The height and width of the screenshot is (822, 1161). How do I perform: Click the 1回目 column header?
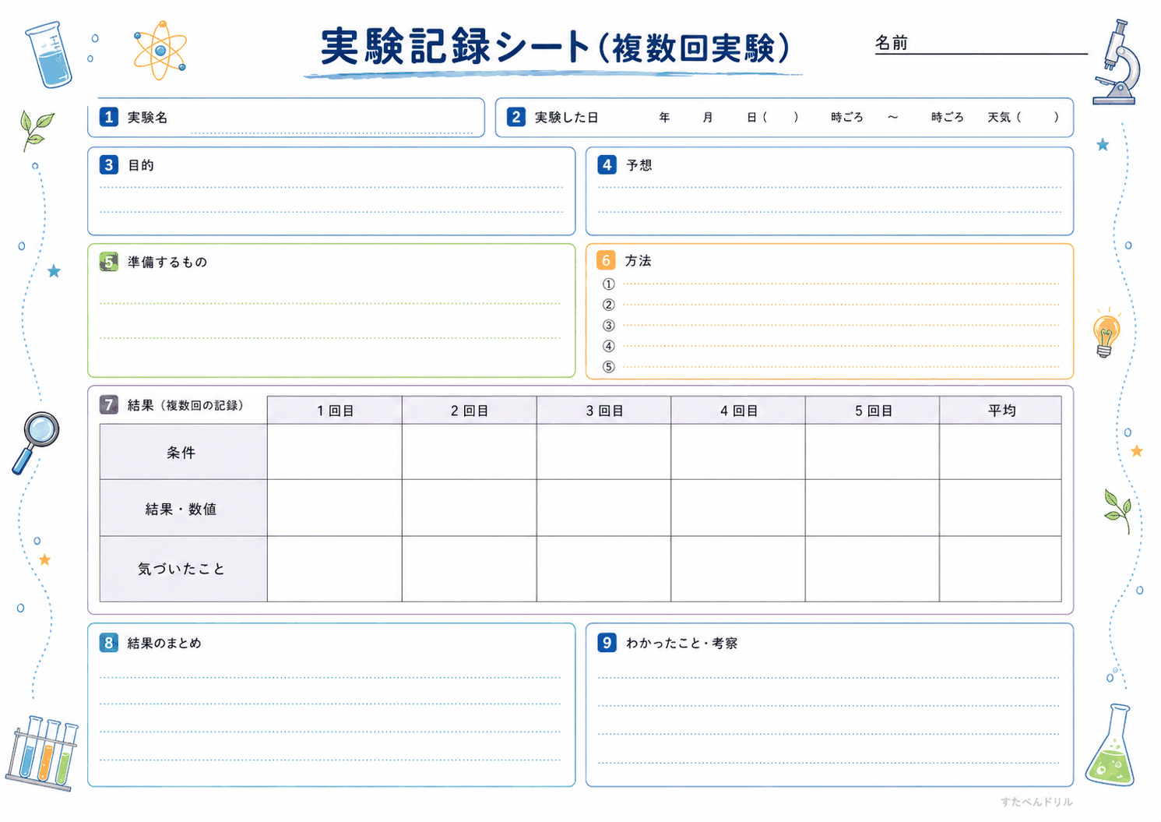[335, 411]
